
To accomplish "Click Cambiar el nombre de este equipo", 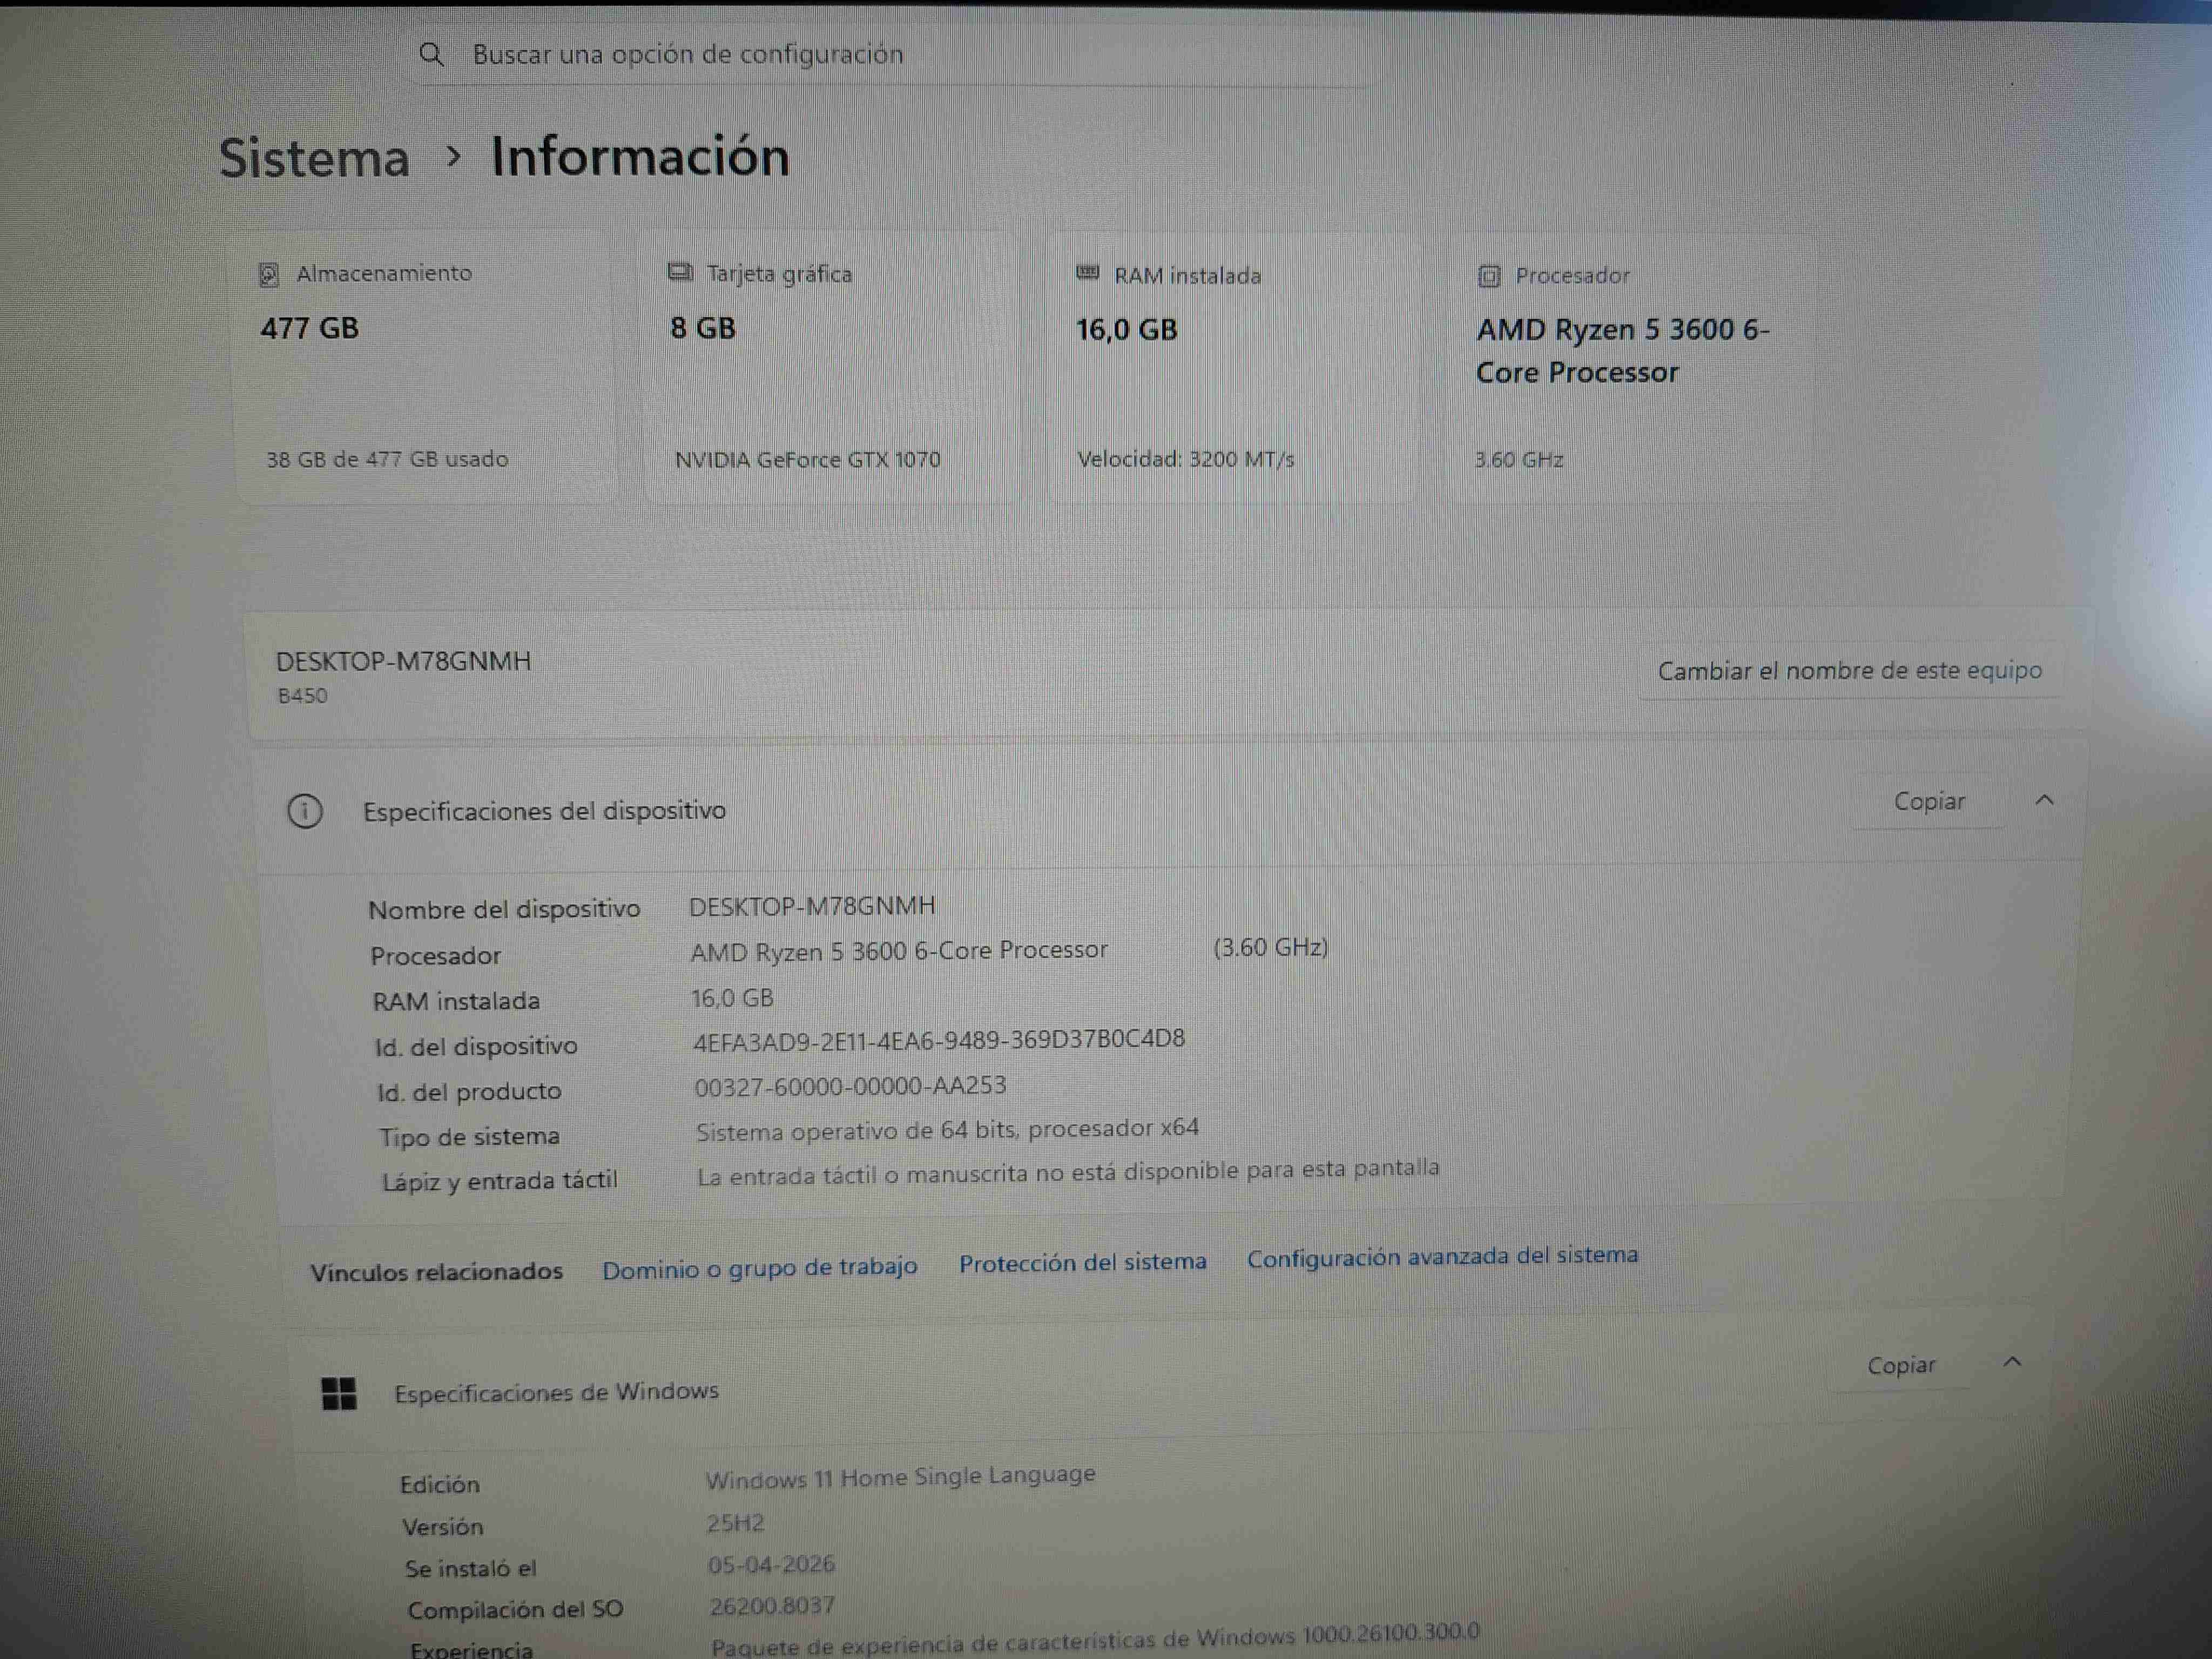I will (x=1849, y=671).
